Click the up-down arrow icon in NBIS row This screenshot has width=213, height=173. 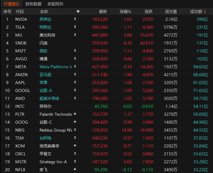75,130
